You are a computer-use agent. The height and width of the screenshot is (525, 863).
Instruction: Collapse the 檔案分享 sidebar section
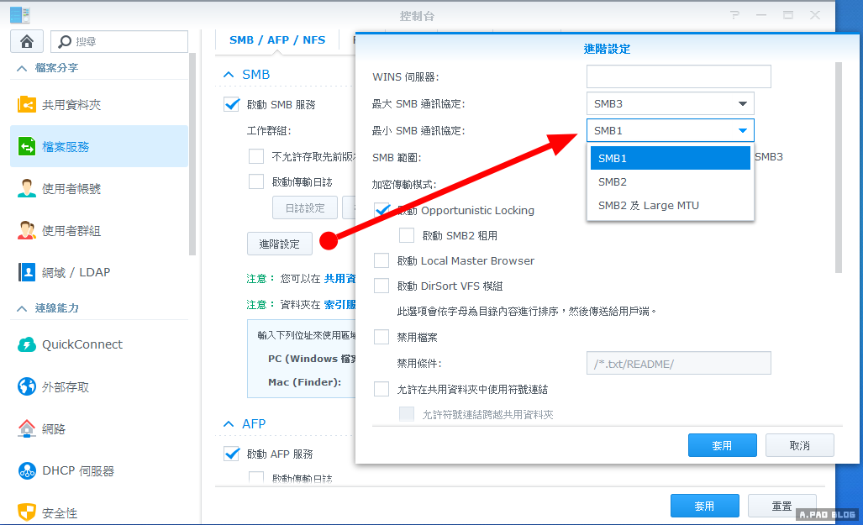pos(20,67)
